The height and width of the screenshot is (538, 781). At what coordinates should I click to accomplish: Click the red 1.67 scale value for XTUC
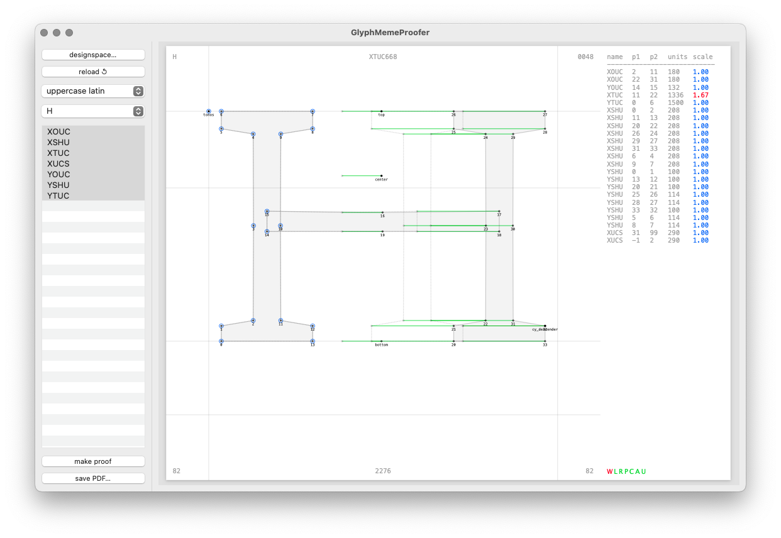[700, 95]
